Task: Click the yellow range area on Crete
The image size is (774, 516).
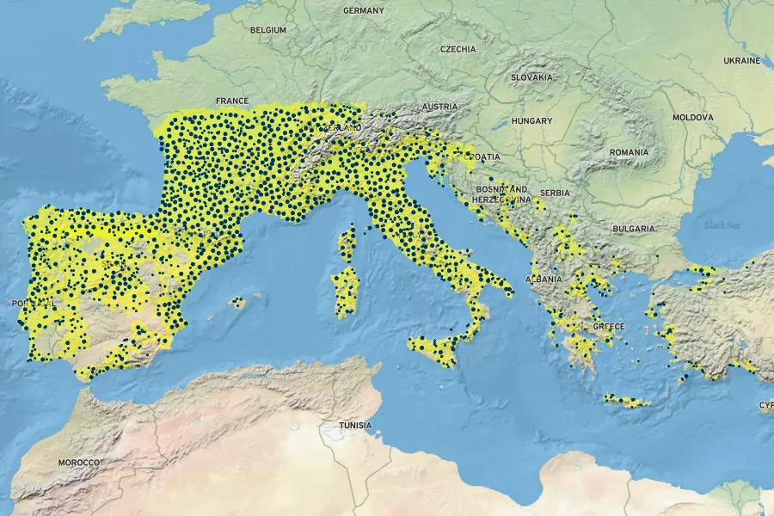Action: [626, 402]
